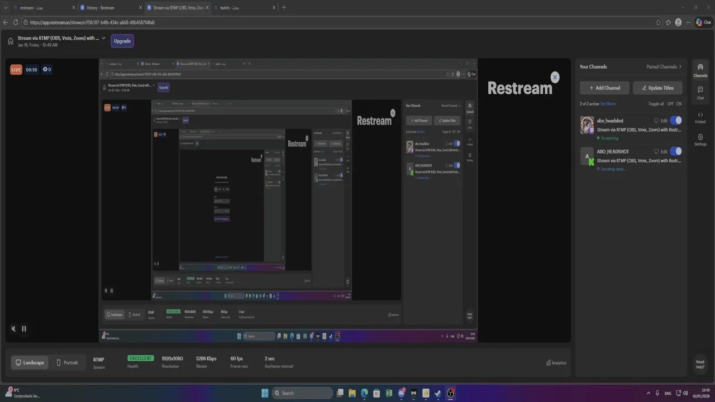Click the 60 fps frame rate value
The width and height of the screenshot is (715, 402).
pyautogui.click(x=236, y=358)
